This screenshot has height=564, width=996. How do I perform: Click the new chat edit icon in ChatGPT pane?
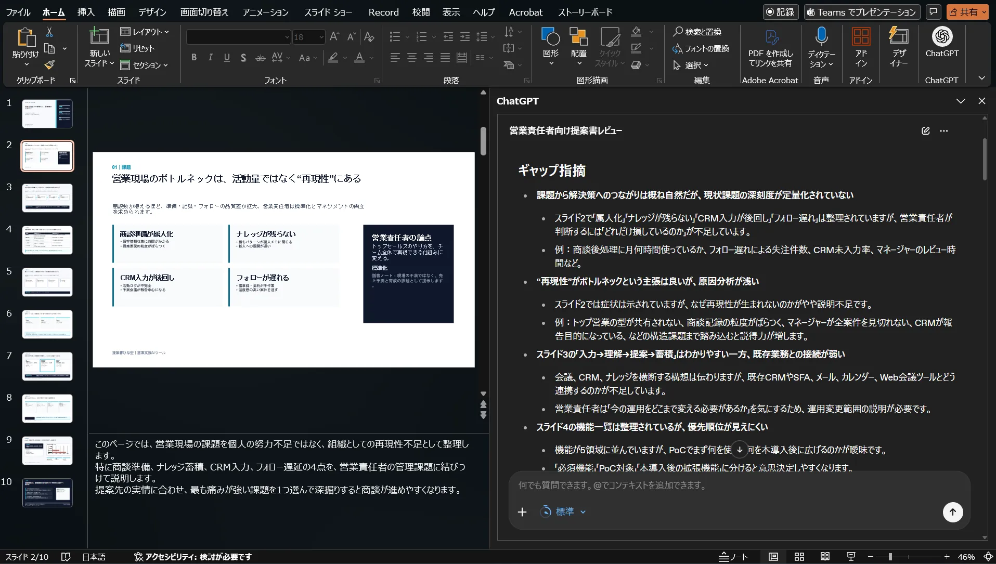[925, 131]
